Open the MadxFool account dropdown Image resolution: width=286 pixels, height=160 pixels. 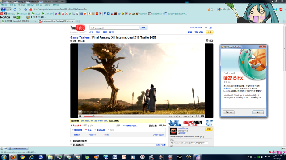coord(196,28)
